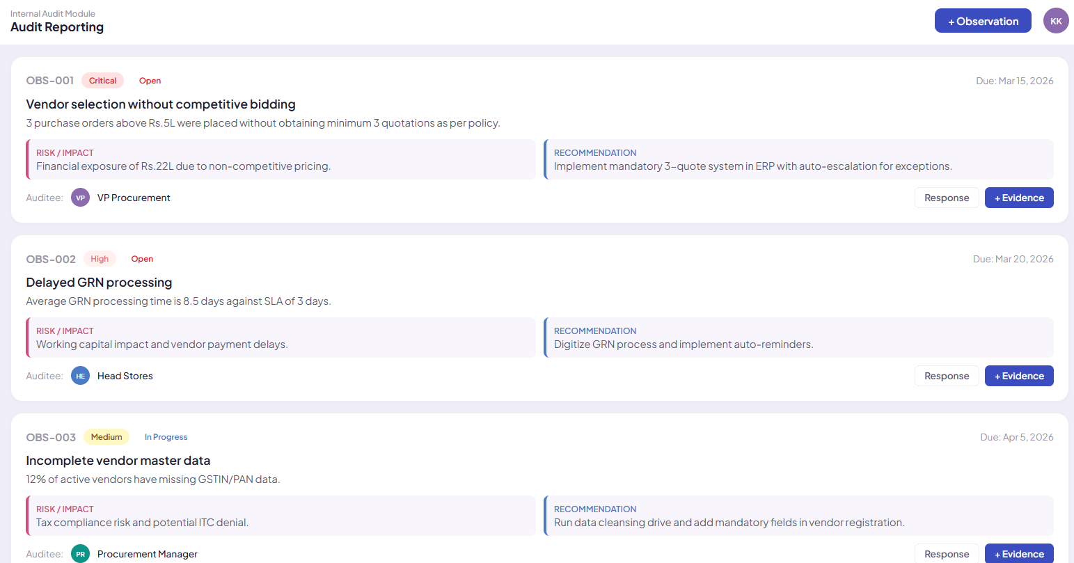Viewport: 1074px width, 563px height.
Task: Add Evidence to Incomplete vendor master data
Action: click(1019, 553)
